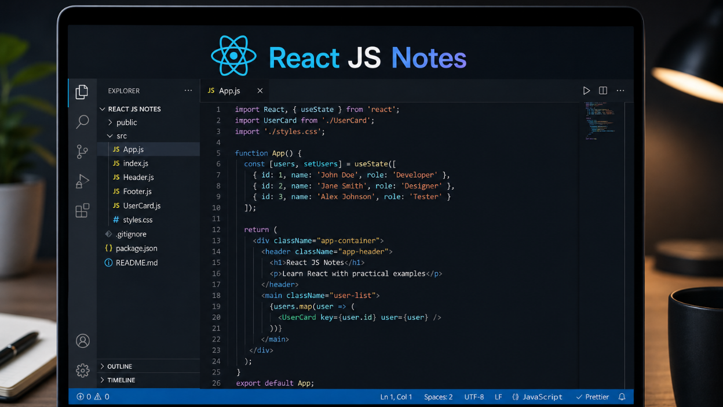Viewport: 723px width, 407px height.
Task: Click the EXPLORER panel title
Action: (x=124, y=91)
